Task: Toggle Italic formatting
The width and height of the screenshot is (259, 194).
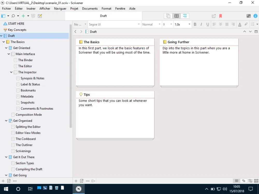Action: coord(201,24)
